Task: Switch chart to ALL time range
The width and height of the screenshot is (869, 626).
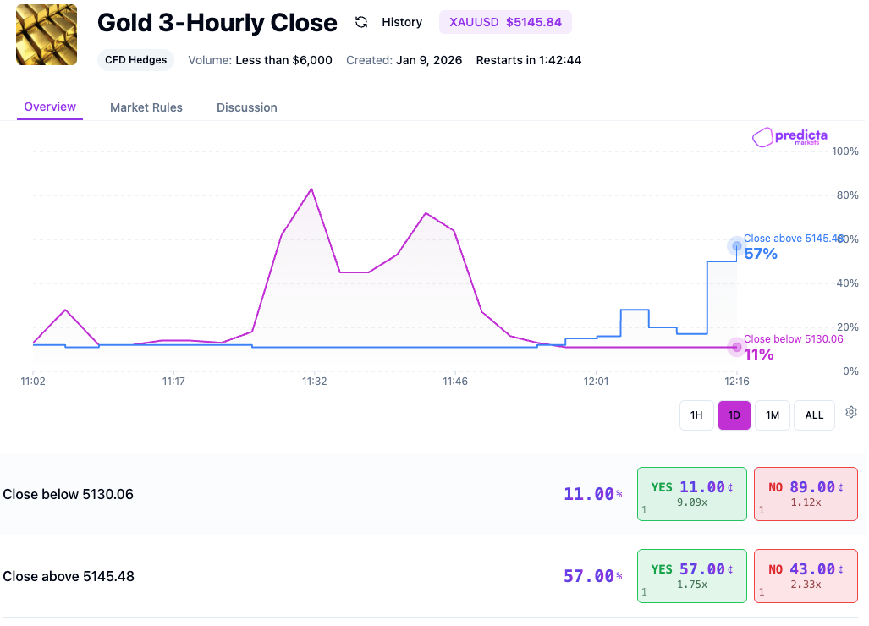Action: point(813,415)
